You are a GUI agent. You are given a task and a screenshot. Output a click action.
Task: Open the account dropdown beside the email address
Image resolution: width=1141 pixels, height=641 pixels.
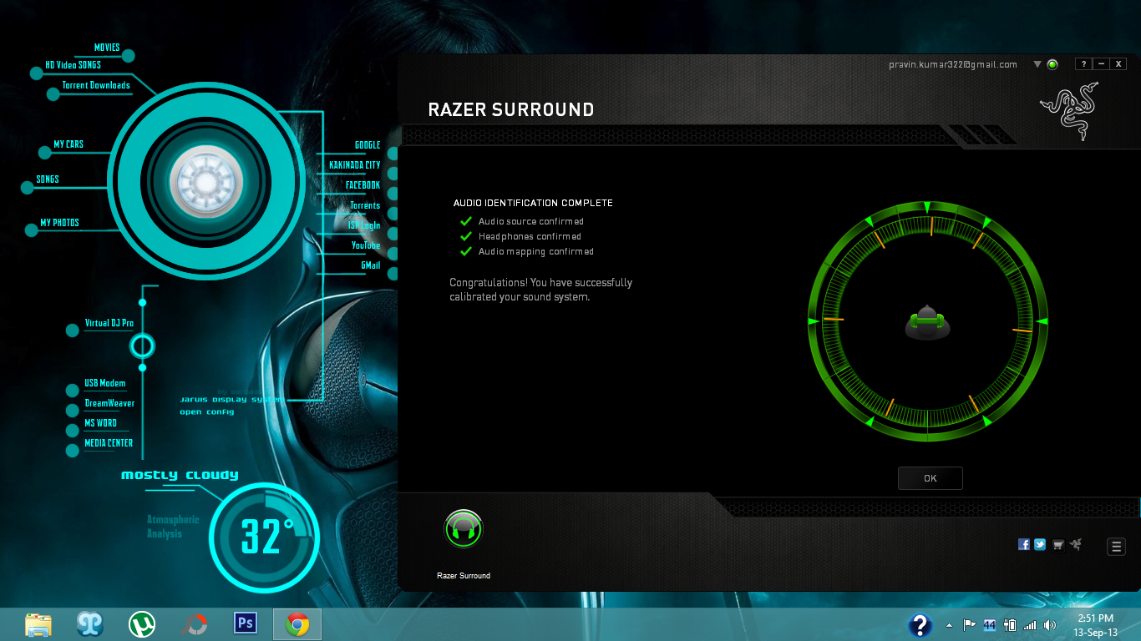click(x=1036, y=63)
